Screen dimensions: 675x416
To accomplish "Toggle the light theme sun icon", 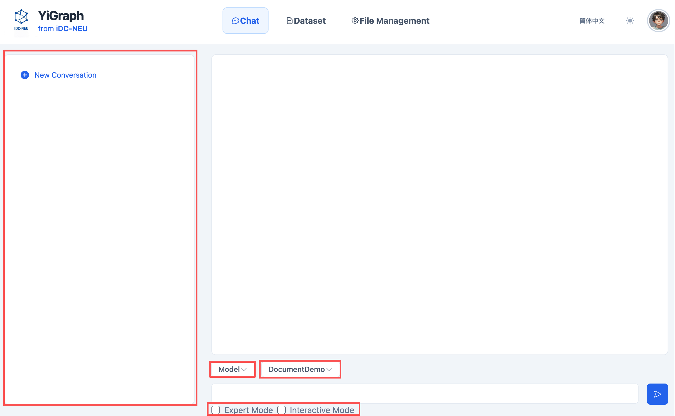I will point(630,20).
